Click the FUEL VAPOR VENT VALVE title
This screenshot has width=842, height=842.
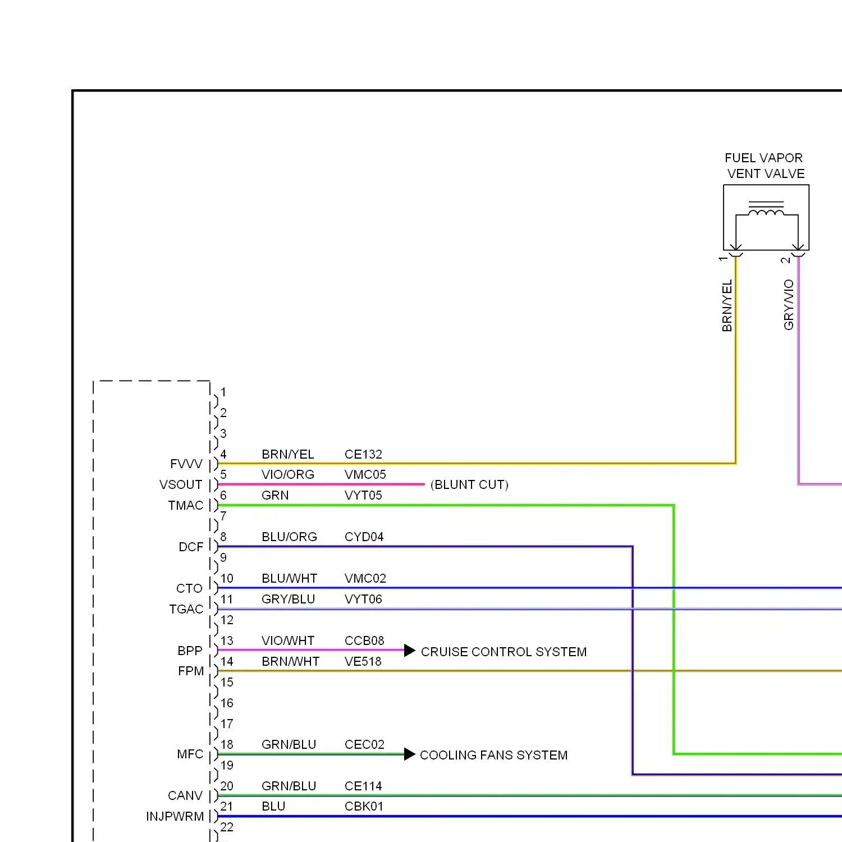(765, 166)
